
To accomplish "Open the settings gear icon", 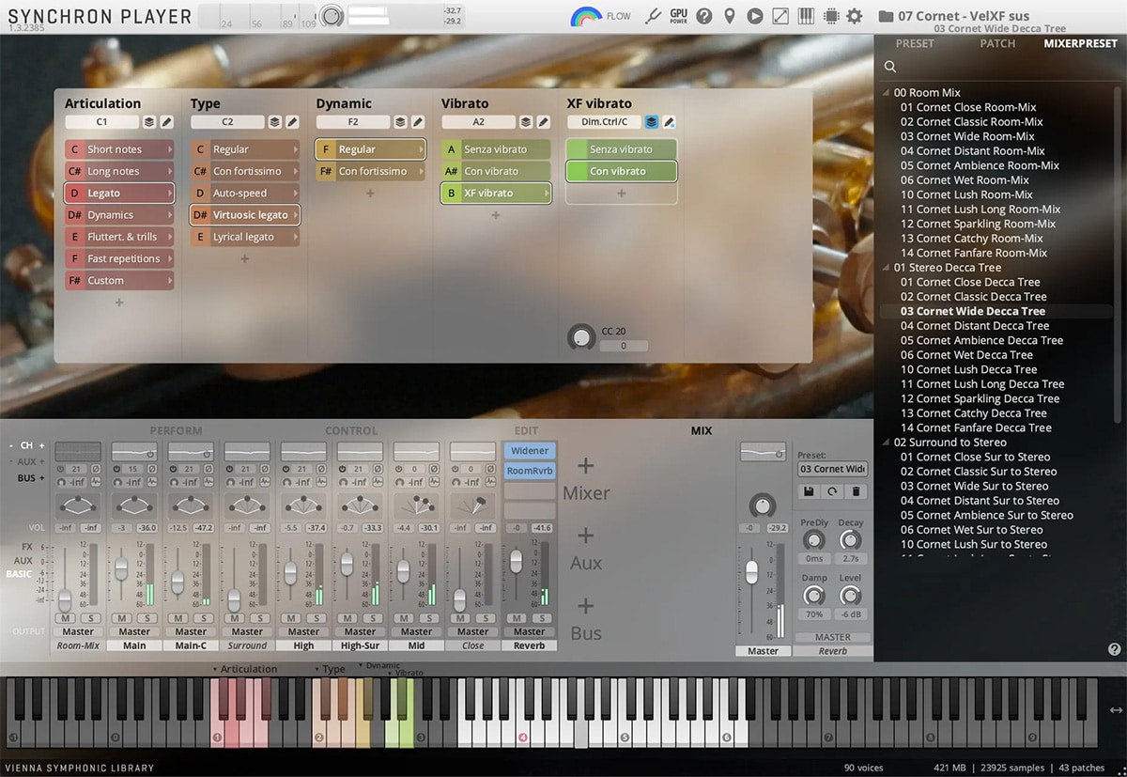I will (x=854, y=16).
